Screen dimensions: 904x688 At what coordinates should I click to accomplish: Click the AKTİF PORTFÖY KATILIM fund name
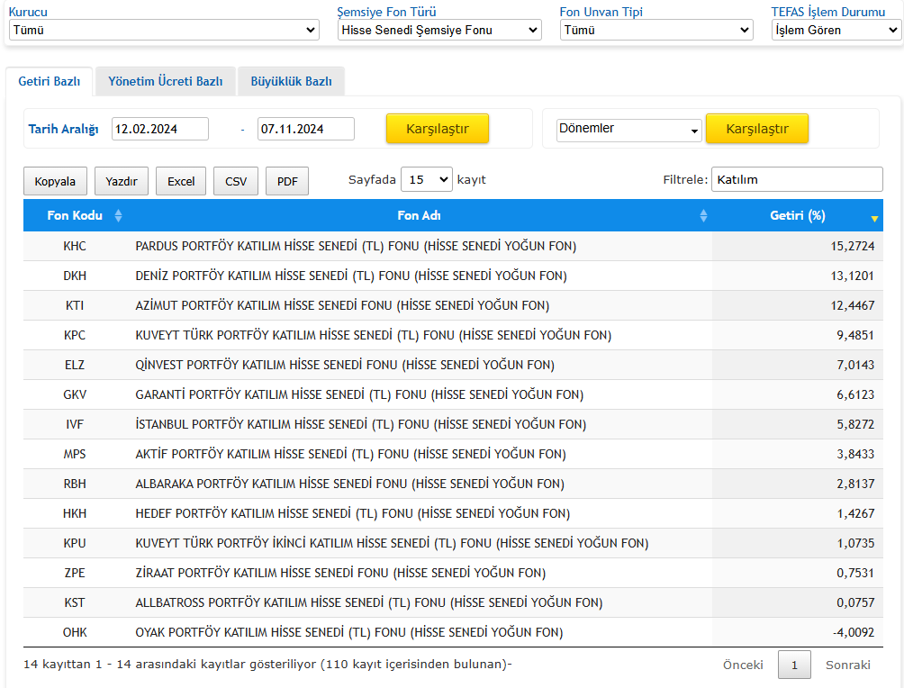pos(350,455)
